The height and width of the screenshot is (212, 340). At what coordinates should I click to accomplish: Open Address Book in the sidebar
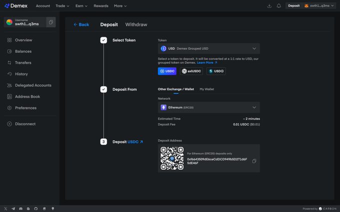click(x=27, y=97)
